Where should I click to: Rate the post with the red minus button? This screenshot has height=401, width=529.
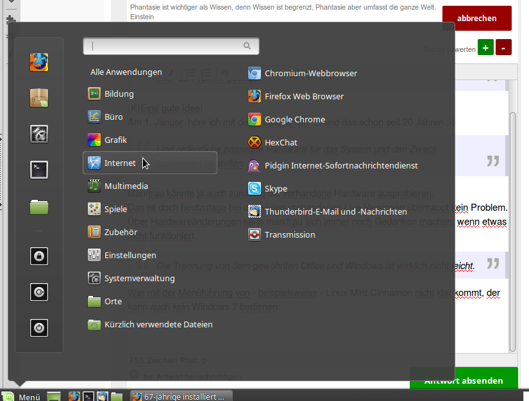pos(503,47)
